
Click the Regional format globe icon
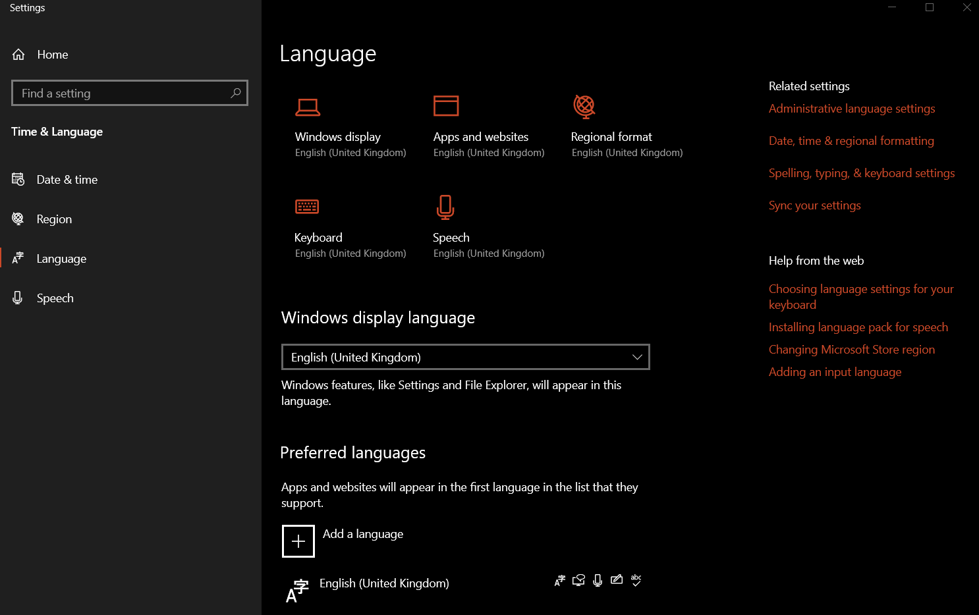pyautogui.click(x=584, y=106)
